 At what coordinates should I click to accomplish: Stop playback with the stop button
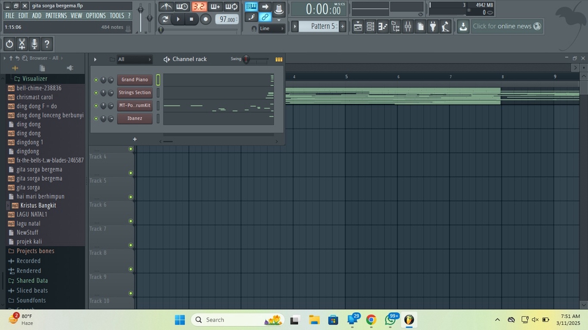[191, 20]
